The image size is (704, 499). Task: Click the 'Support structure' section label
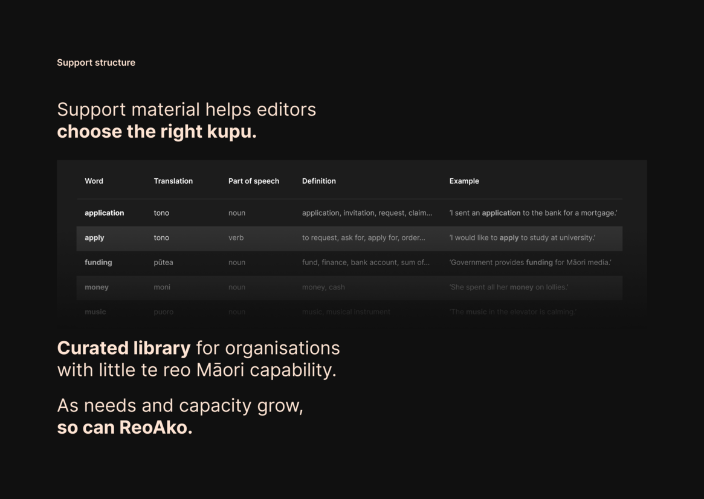click(x=96, y=63)
